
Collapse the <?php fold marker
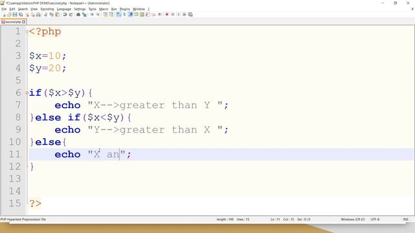pos(27,32)
